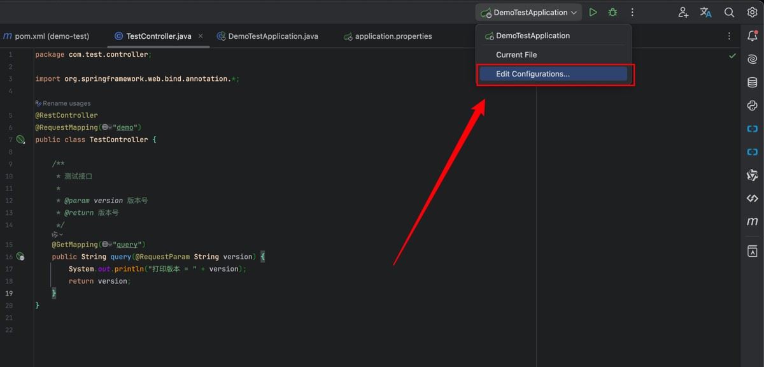The image size is (764, 367).
Task: Open the URL dropdown in the RequestMapping annotation
Action: click(x=106, y=127)
